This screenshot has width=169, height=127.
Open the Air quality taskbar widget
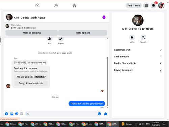127,124
